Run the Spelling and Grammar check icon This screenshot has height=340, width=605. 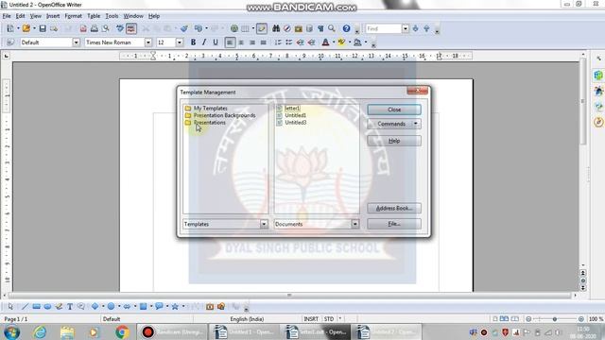pyautogui.click(x=120, y=28)
